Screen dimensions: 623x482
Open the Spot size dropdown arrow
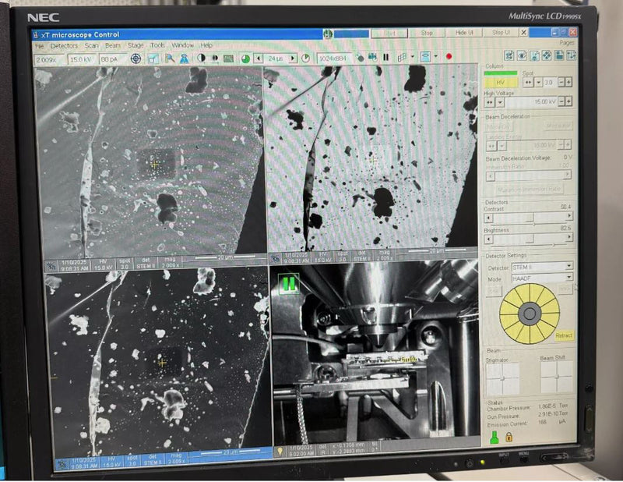[538, 83]
